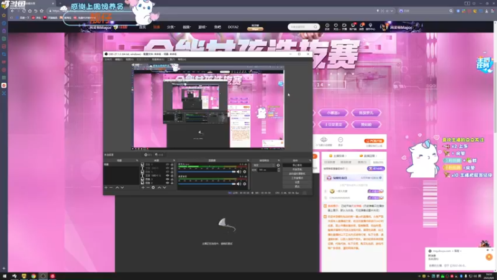Click Douyu 客户端 download icon in header
Screen dimensions: 497x280
353,27
